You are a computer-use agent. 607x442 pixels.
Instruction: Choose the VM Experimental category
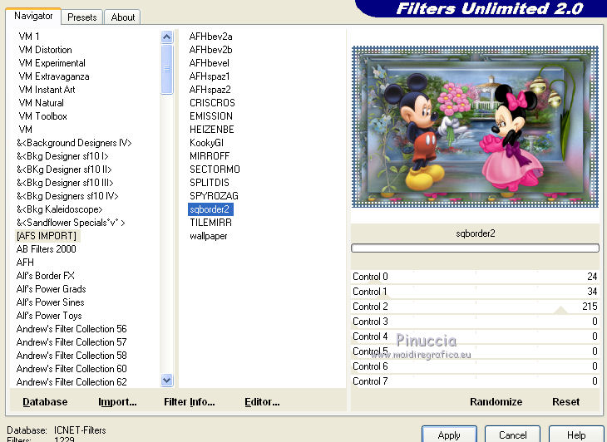pos(52,63)
